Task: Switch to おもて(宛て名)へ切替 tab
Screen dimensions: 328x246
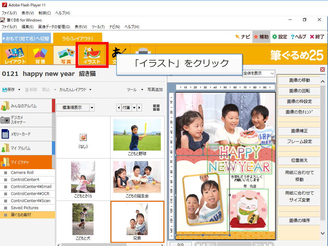Action: click(x=26, y=38)
